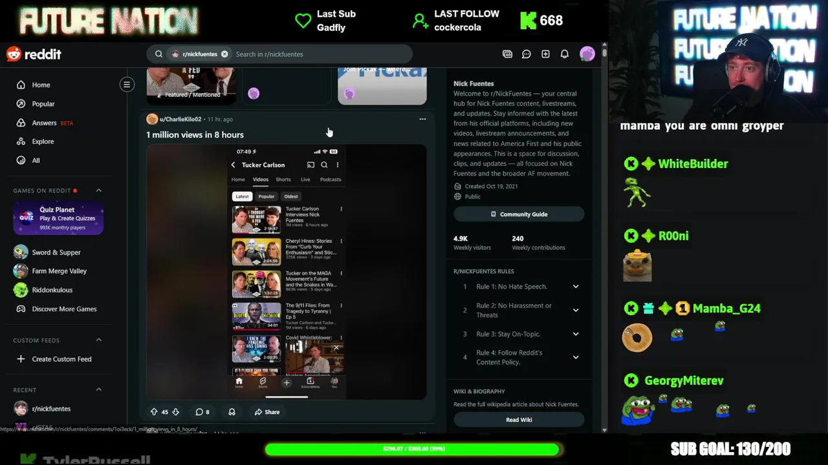Click the 240 Weekly contributions stat
828x465 pixels.
(x=538, y=243)
